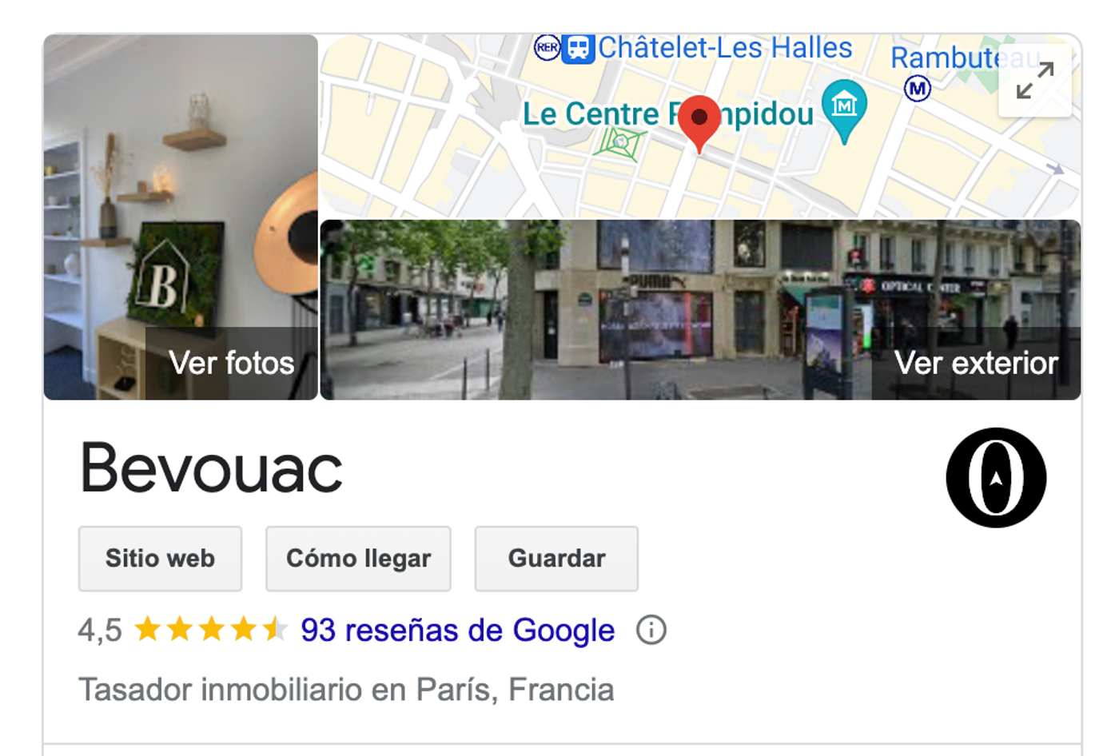
Task: Open Ver exterior street view thumbnail
Action: click(x=700, y=310)
